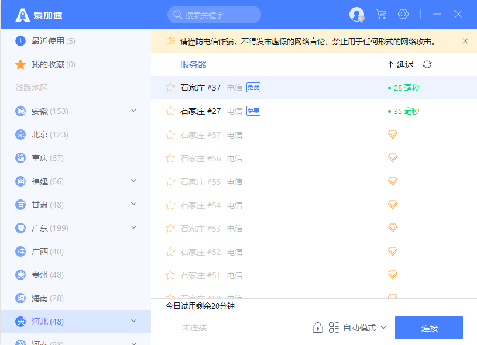Click the VIP diamond icon on 石家庄 #57
The image size is (477, 345).
[x=392, y=134]
